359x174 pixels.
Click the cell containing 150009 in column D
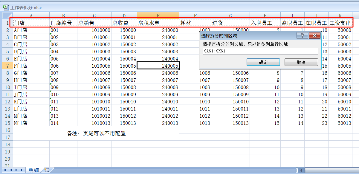[124, 94]
